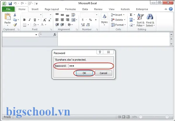Image resolution: width=175 pixels, height=121 pixels.
Task: Switch to Page Layout view in status bar
Action: tap(124, 117)
